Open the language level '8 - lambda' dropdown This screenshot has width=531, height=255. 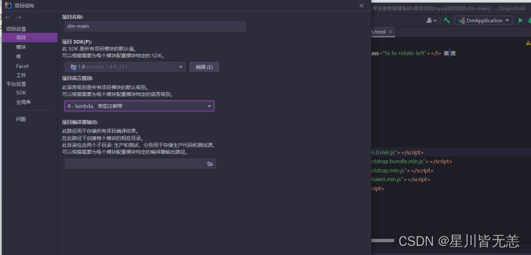pos(139,106)
